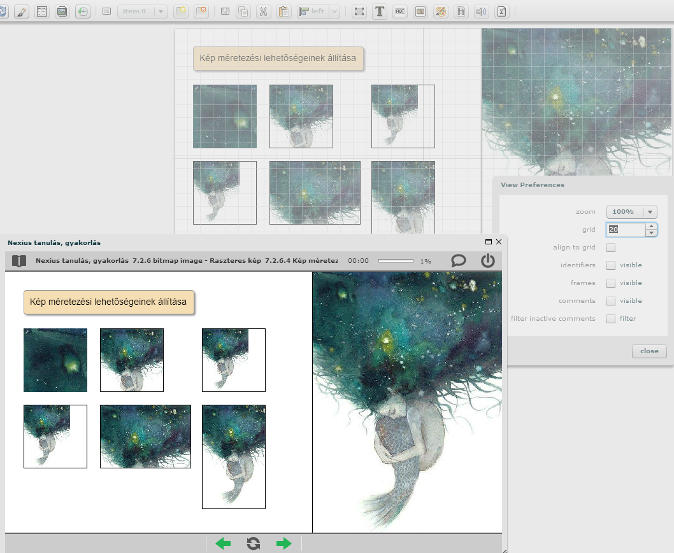Open the zoom 100% dropdown
The height and width of the screenshot is (553, 674).
point(631,212)
